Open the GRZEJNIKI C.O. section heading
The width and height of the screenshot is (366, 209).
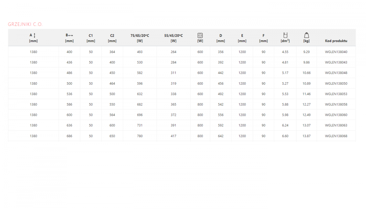click(x=25, y=24)
